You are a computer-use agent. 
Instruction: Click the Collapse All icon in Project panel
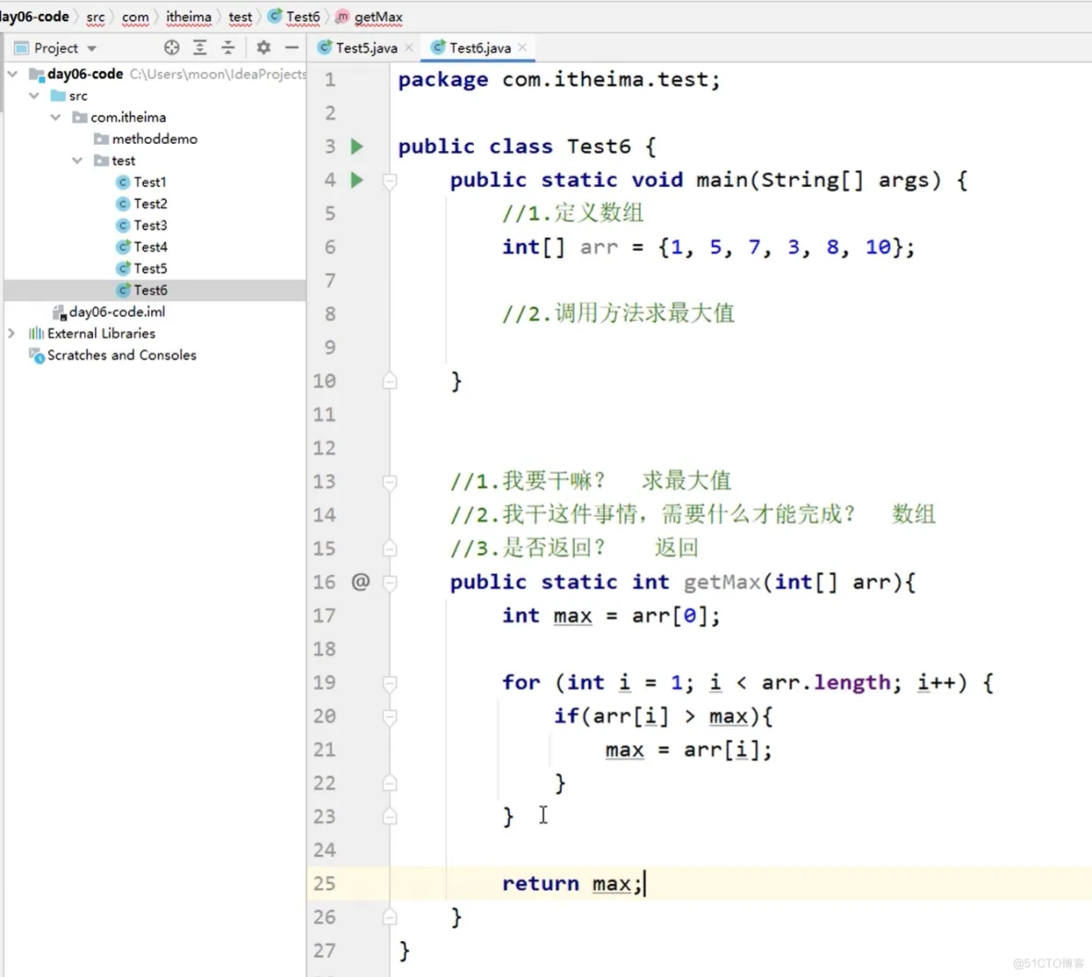(228, 47)
